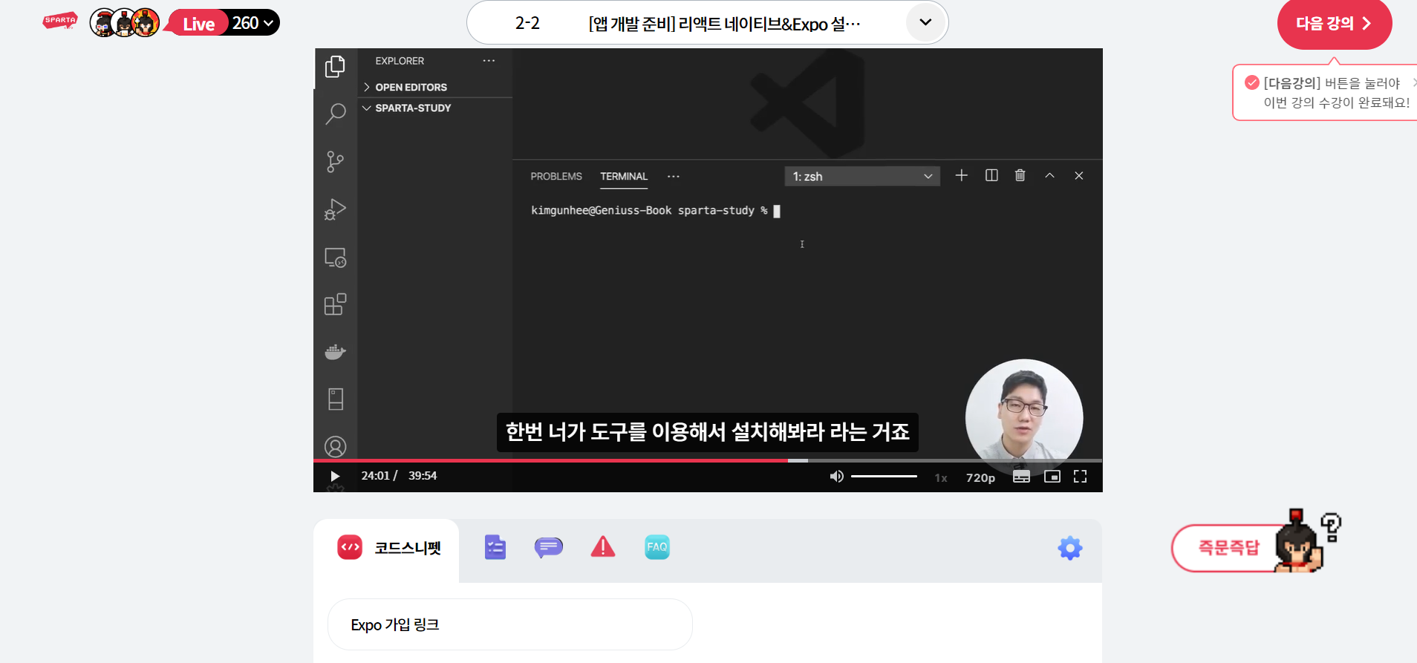Mute the video volume speaker icon
This screenshot has height=663, width=1417.
tap(836, 476)
